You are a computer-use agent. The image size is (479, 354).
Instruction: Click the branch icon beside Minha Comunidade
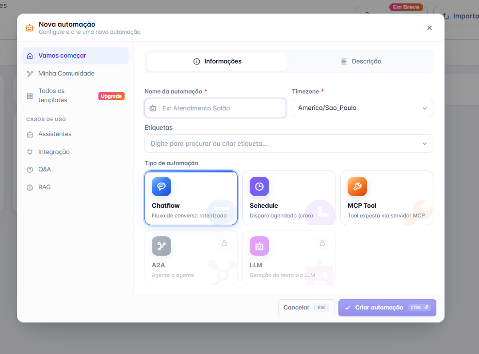30,74
